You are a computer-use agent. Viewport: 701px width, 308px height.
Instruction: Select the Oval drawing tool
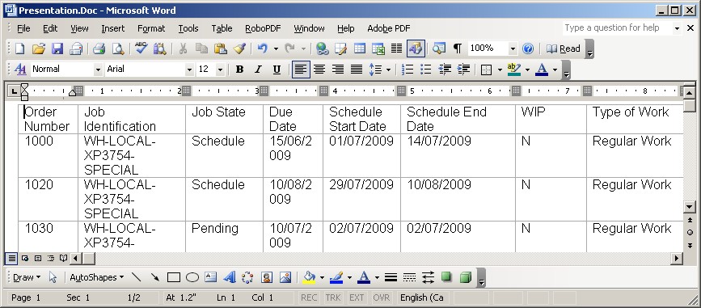[192, 277]
